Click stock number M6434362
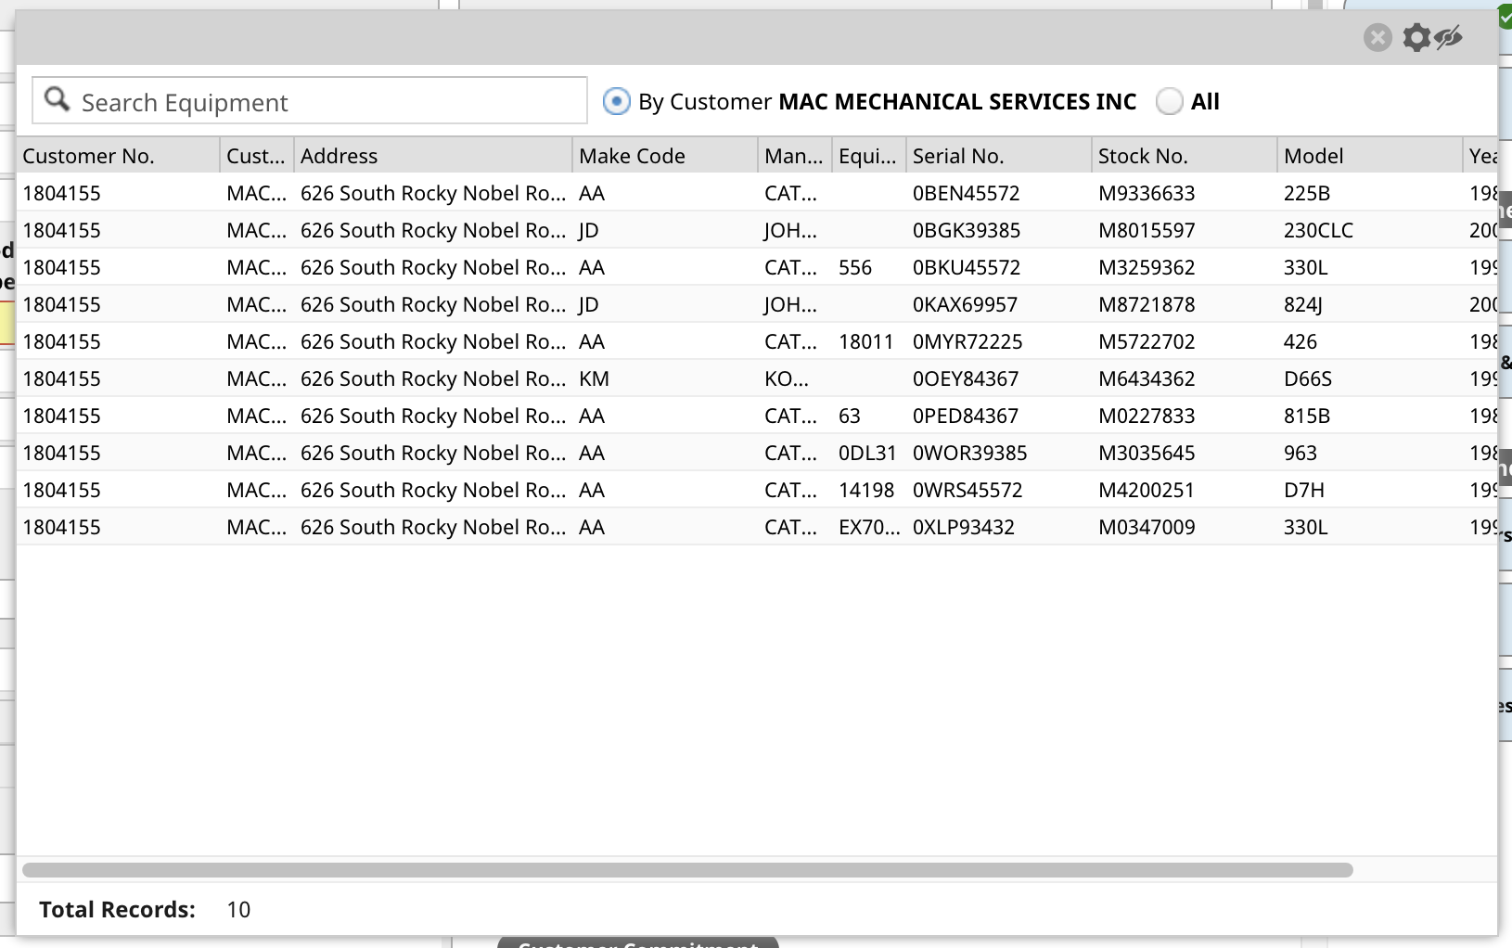The height and width of the screenshot is (948, 1512). coord(1147,378)
